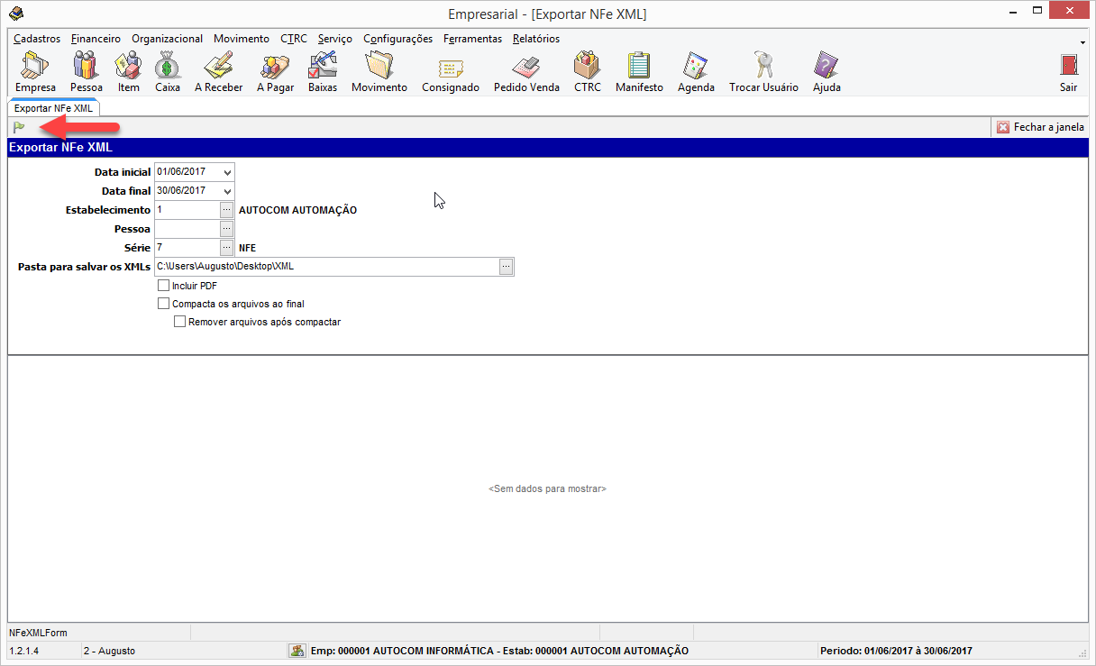Viewport: 1096px width, 666px height.
Task: Check Compacta os arquivos ao final
Action: (x=164, y=304)
